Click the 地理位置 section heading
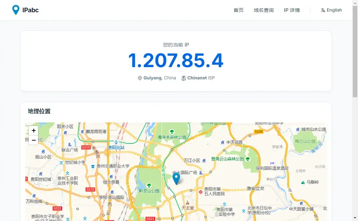 point(39,111)
